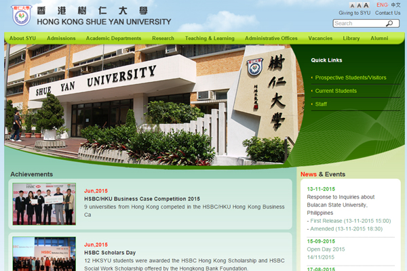Screen dimensions: 407x271
Task: Open the Giving to SYU link
Action: [x=355, y=13]
